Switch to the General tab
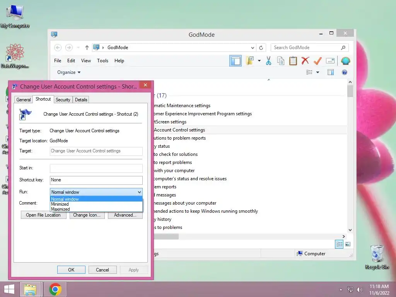 pos(24,100)
